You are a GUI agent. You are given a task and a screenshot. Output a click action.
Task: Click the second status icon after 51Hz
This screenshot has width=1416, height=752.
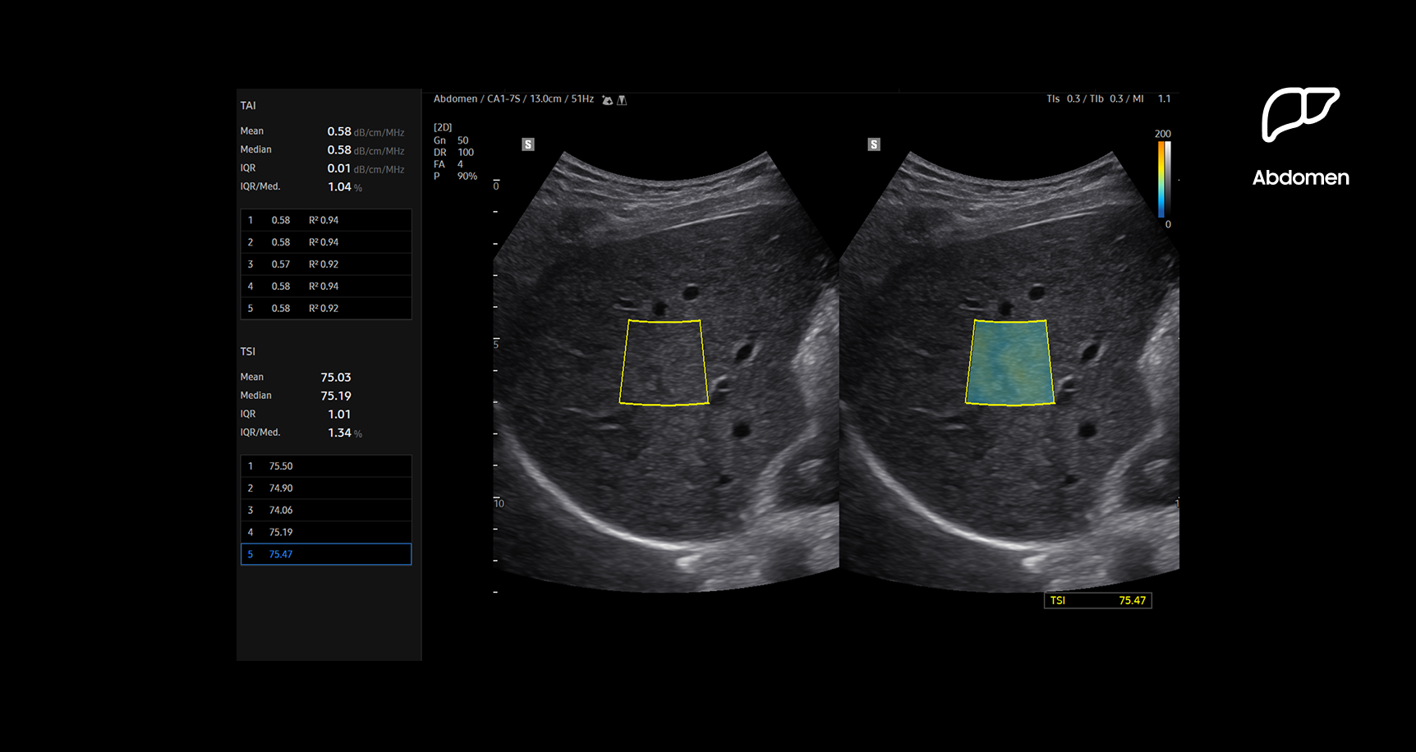(622, 100)
